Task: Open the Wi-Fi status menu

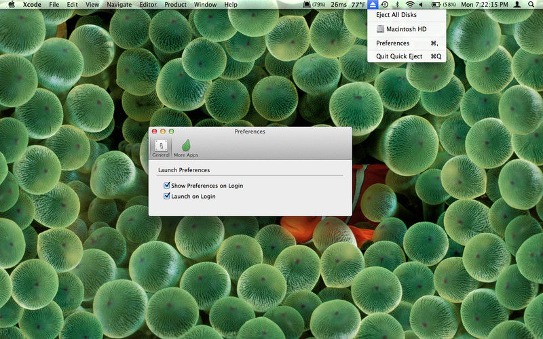Action: 410,5
